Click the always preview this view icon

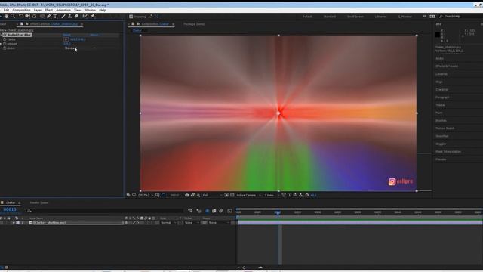128,195
